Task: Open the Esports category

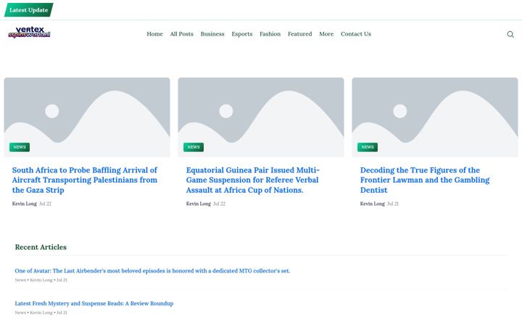Action: pyautogui.click(x=242, y=34)
